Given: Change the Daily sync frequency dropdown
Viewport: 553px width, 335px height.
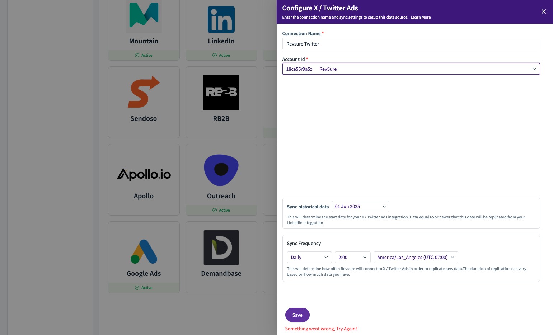Looking at the screenshot, I should click(x=309, y=257).
